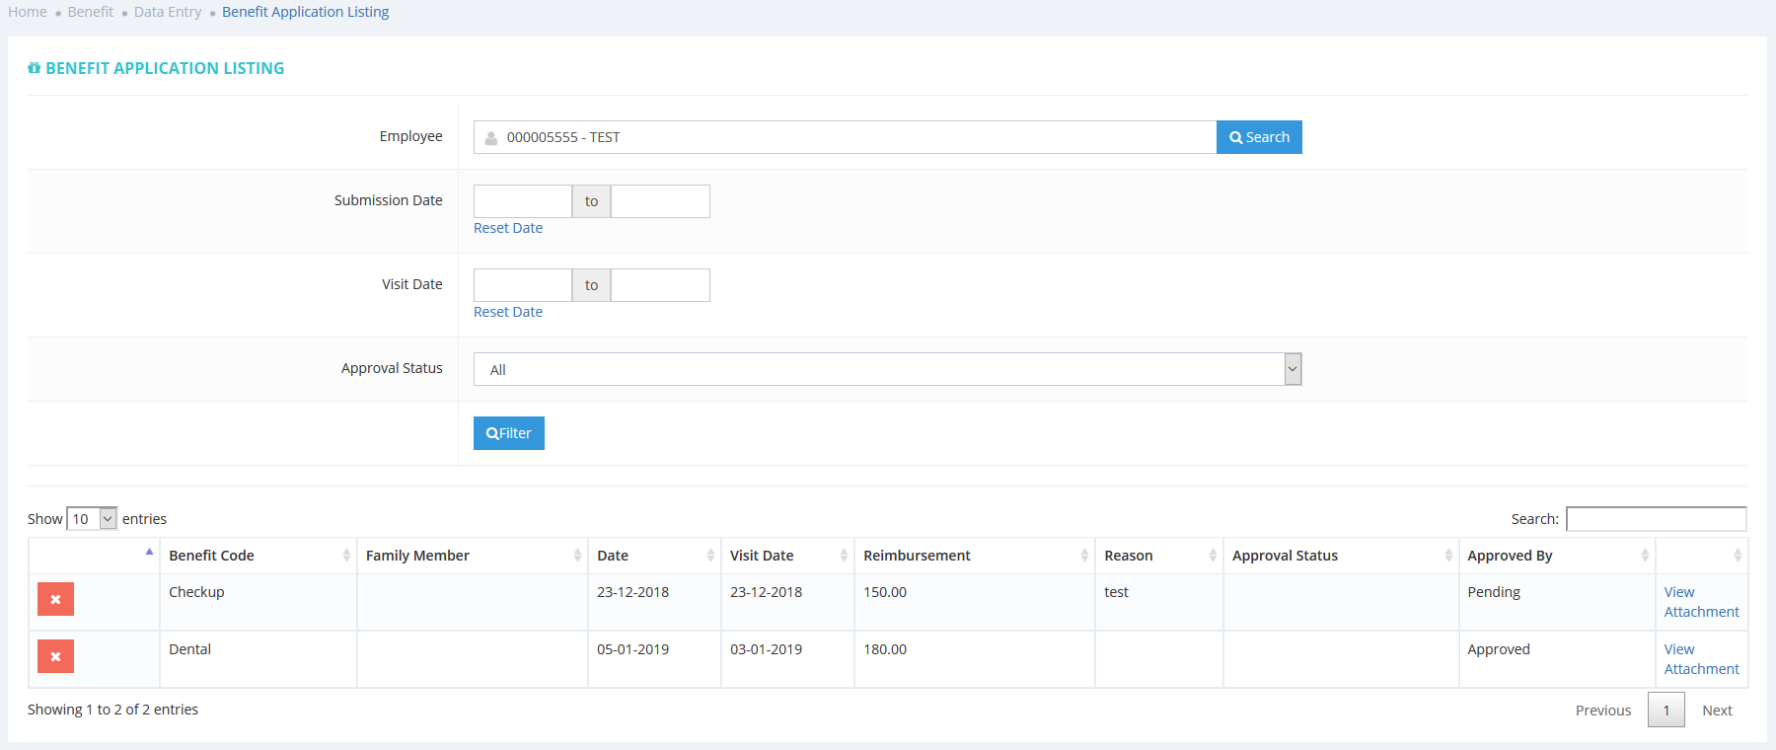Image resolution: width=1776 pixels, height=750 pixels.
Task: Apply filters with the Filter button
Action: [509, 433]
